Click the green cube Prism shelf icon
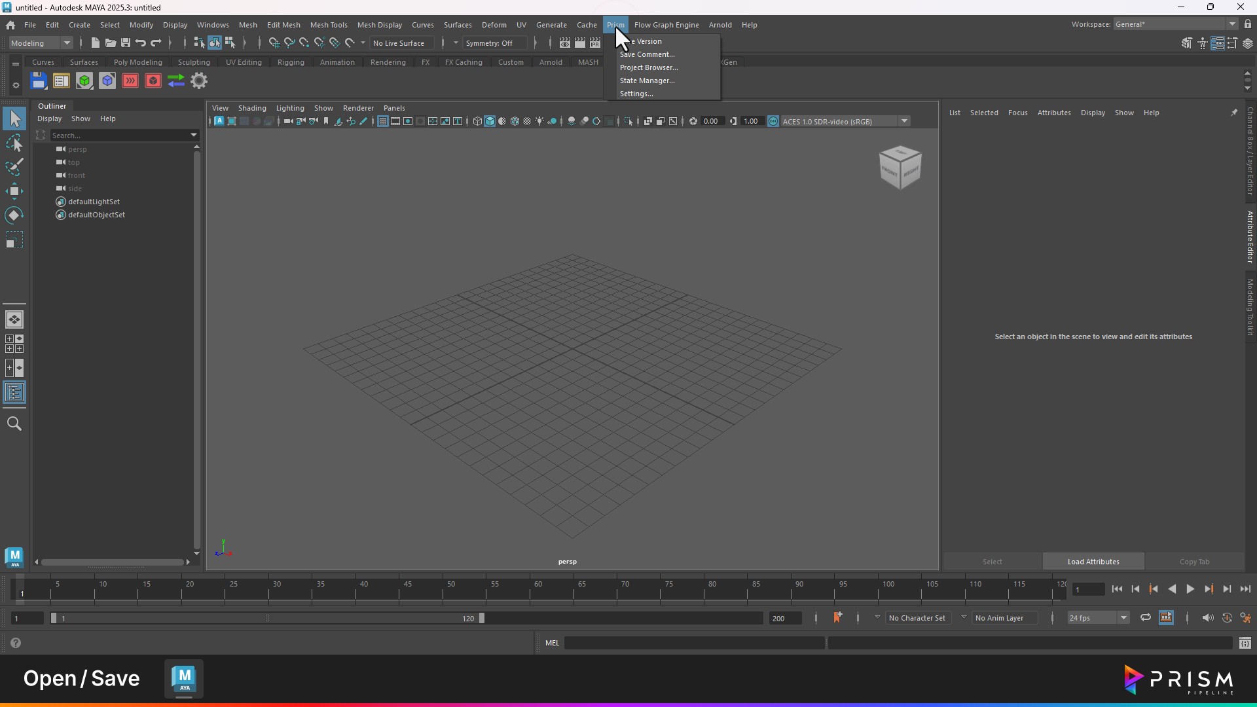 pyautogui.click(x=84, y=81)
